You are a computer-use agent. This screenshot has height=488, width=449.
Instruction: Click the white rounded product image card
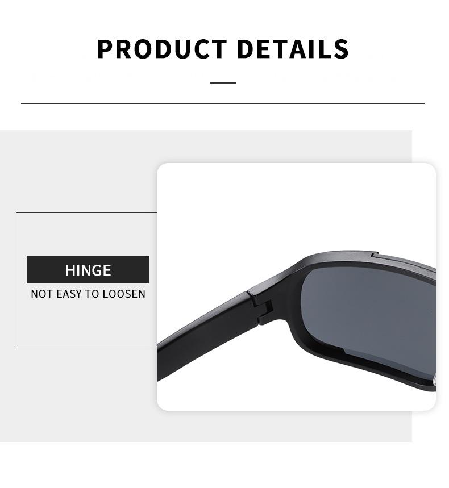coord(296,287)
